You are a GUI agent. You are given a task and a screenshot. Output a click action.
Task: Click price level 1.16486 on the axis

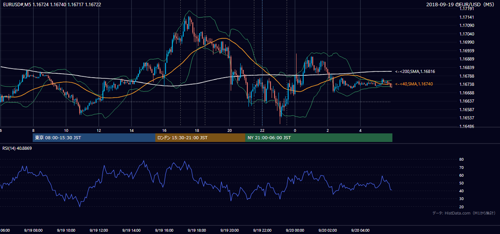coord(467,126)
